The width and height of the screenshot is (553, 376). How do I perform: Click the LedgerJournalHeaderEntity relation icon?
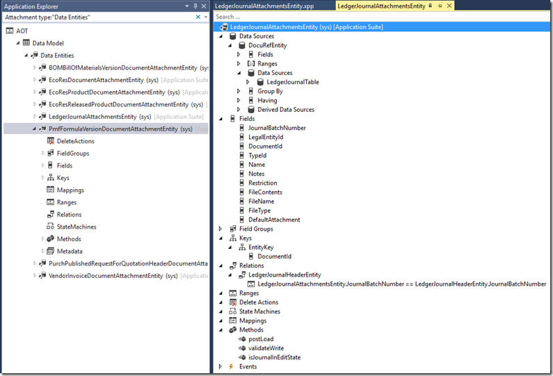coord(242,275)
